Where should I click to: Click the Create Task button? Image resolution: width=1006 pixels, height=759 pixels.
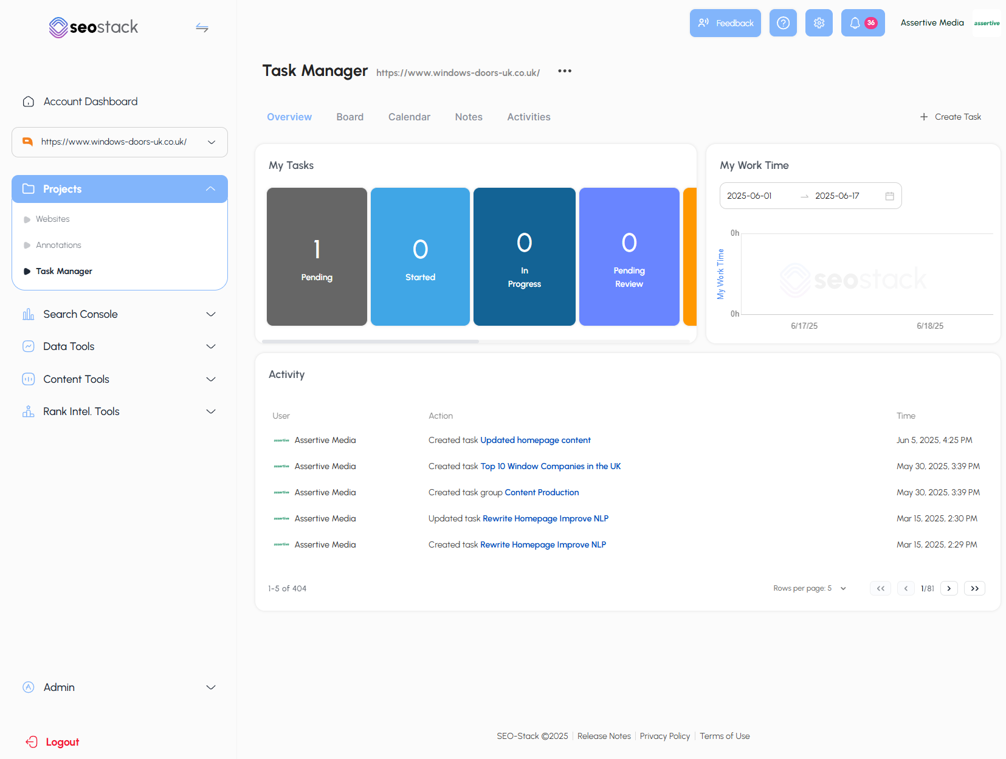950,117
